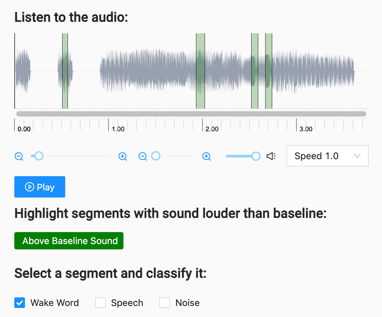Click the second zoom slider handle
Screen dimensions: 382x317
pyautogui.click(x=156, y=156)
